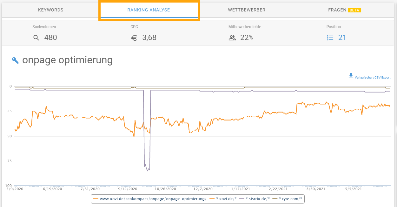397x207 pixels.
Task: Click the euro CPC icon
Action: 134,38
